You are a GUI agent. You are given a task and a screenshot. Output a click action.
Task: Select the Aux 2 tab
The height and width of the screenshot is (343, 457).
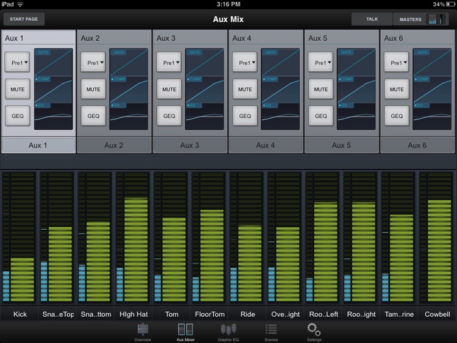point(114,145)
